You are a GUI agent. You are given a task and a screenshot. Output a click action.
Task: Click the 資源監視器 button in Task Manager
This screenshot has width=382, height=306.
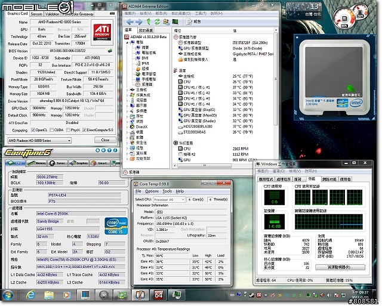340,267
